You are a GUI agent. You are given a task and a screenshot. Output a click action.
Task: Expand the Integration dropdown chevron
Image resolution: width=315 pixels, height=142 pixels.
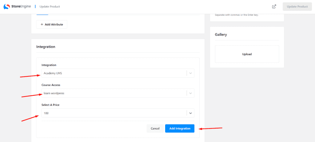click(x=190, y=73)
